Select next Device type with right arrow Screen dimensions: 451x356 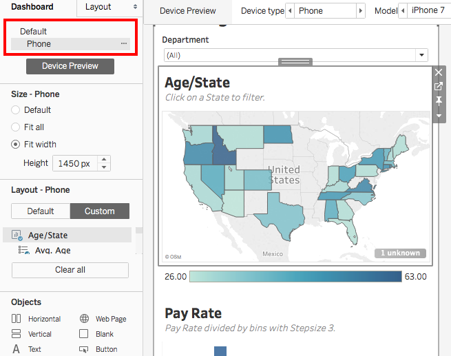click(x=360, y=11)
